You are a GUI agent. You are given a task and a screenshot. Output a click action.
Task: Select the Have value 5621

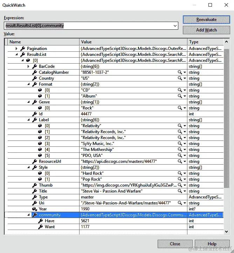[x=85, y=221]
